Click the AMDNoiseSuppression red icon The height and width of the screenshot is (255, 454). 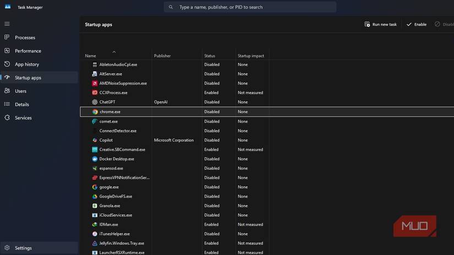(x=95, y=84)
